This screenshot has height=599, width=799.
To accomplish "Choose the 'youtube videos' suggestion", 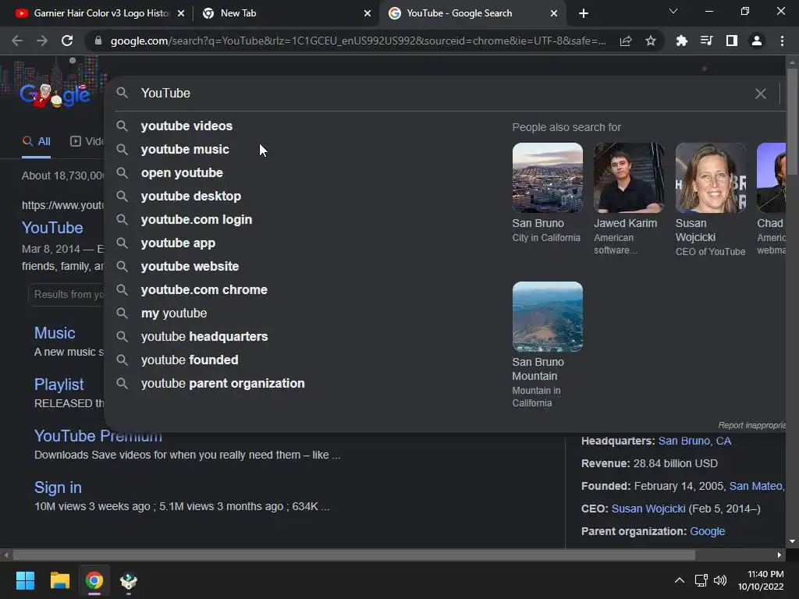I will coord(186,126).
